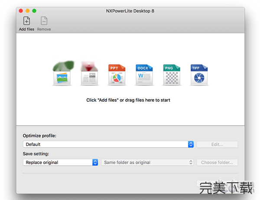Screen dimensions: 260x200
Task: Click the TIFF file type icon
Action: pos(199,75)
